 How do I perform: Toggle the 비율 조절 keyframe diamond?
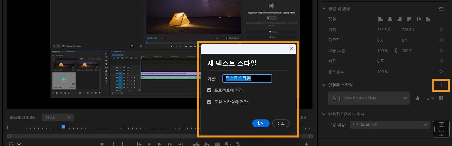pos(441,51)
